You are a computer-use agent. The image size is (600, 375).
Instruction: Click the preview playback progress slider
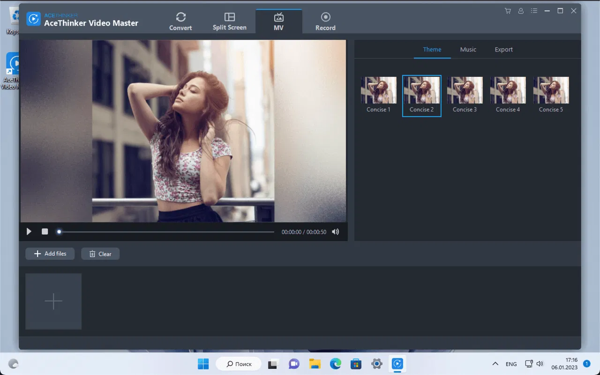(166, 232)
